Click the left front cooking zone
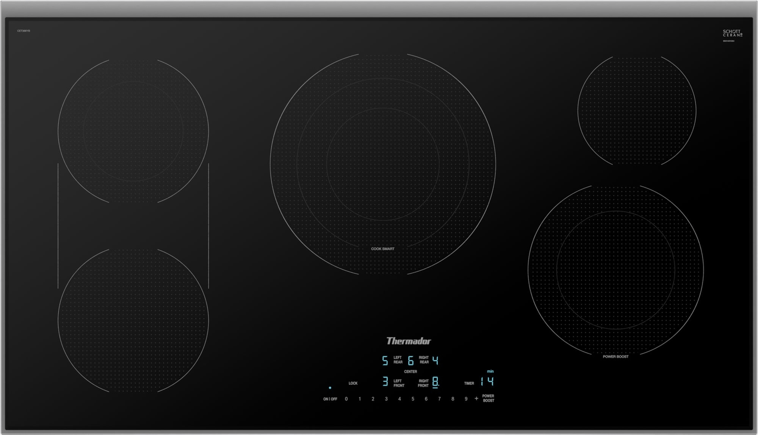Image resolution: width=758 pixels, height=435 pixels. point(133,320)
